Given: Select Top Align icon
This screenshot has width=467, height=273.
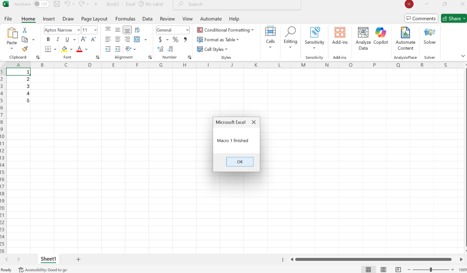Looking at the screenshot, I should [x=108, y=30].
